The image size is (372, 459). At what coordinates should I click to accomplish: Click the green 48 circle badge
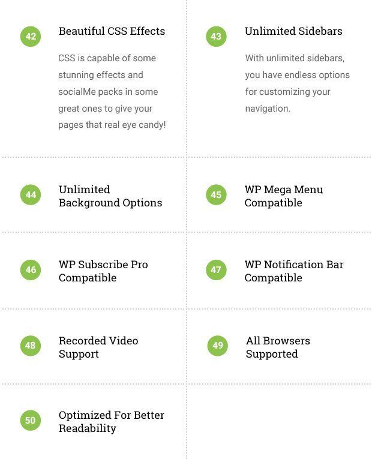tap(31, 346)
